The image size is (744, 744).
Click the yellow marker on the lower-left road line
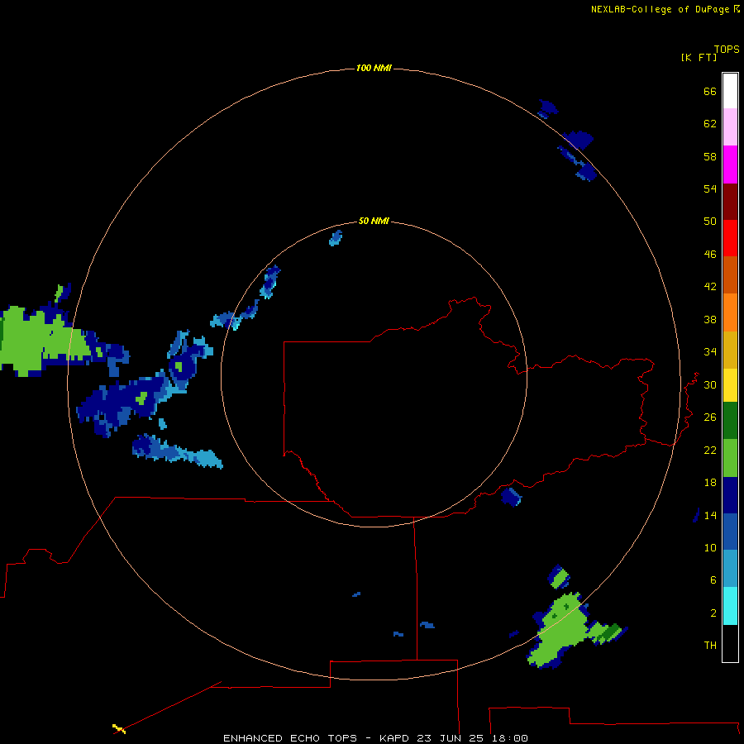tap(119, 729)
